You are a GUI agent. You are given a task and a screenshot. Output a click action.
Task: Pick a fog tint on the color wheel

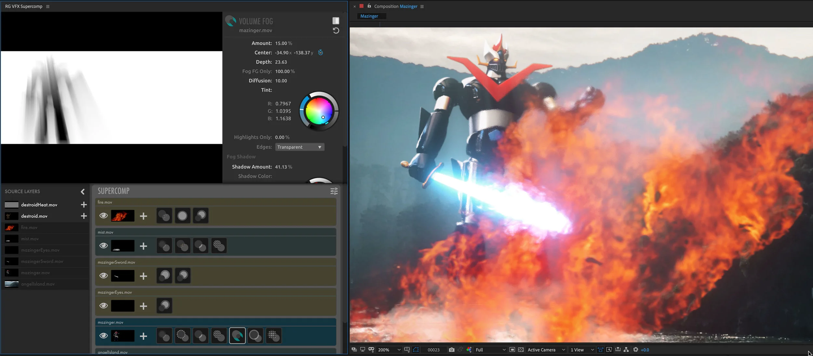click(x=320, y=111)
